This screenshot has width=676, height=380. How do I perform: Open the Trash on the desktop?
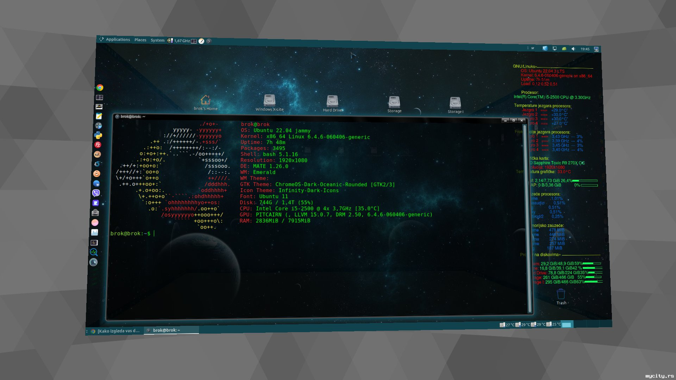561,294
